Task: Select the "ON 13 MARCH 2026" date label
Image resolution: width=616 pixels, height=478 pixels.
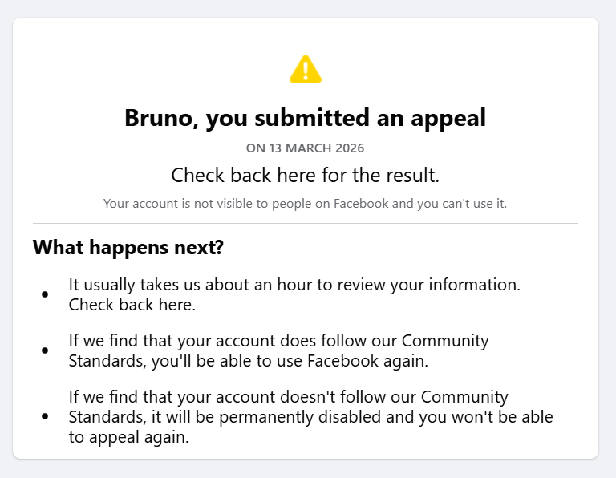Action: [x=305, y=148]
